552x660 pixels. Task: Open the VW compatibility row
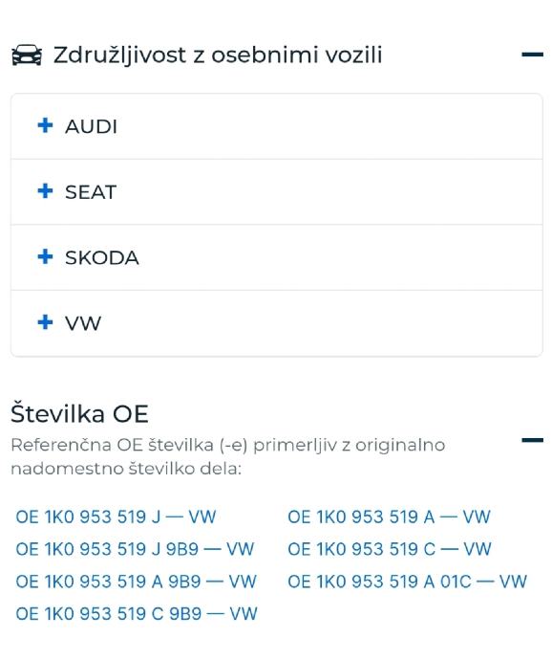277,323
